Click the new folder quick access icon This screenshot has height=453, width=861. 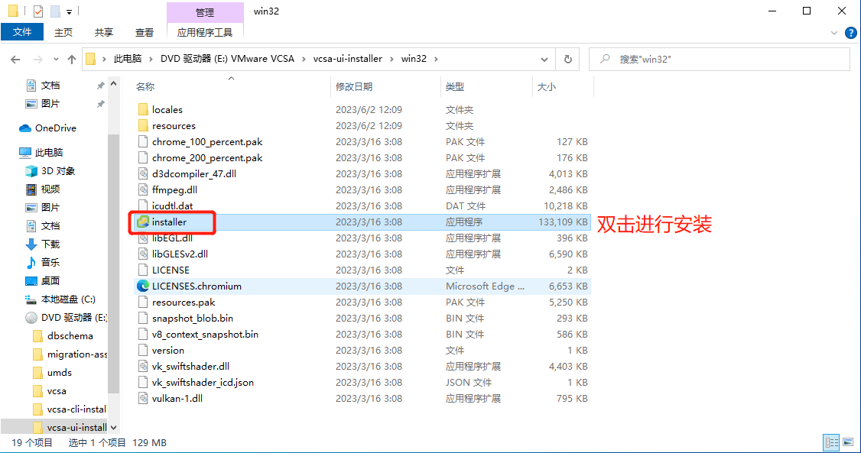point(55,11)
